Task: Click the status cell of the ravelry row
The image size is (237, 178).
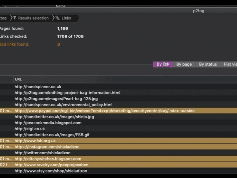Action: pyautogui.click(x=5, y=165)
